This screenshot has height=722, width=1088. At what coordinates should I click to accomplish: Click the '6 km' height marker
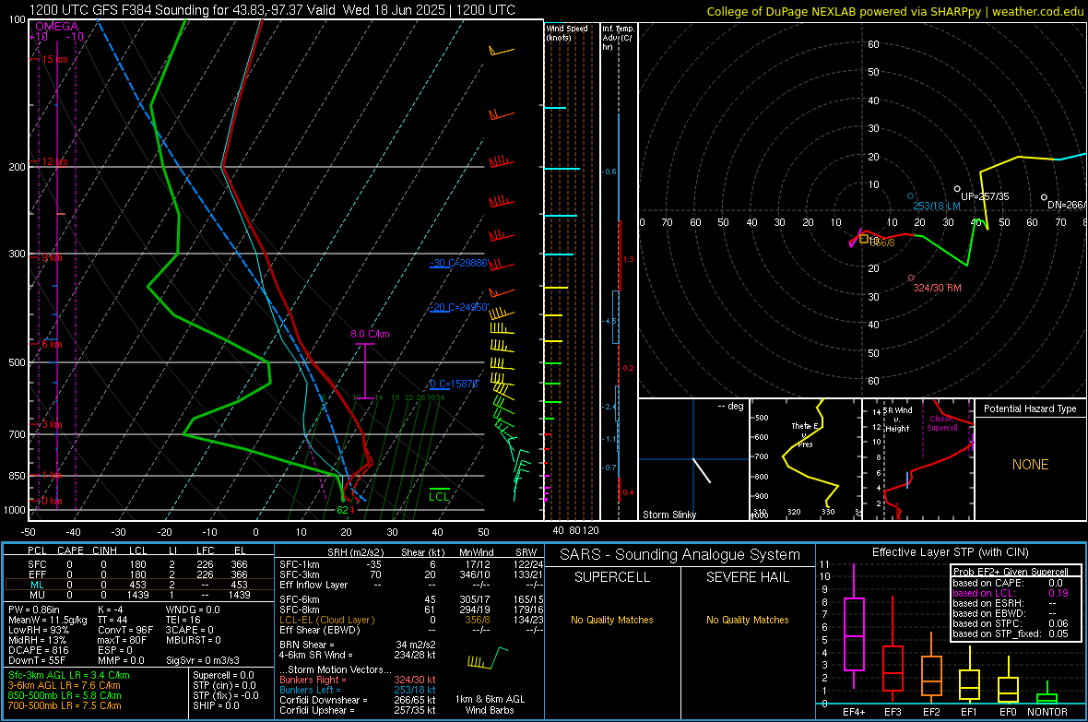pos(53,344)
